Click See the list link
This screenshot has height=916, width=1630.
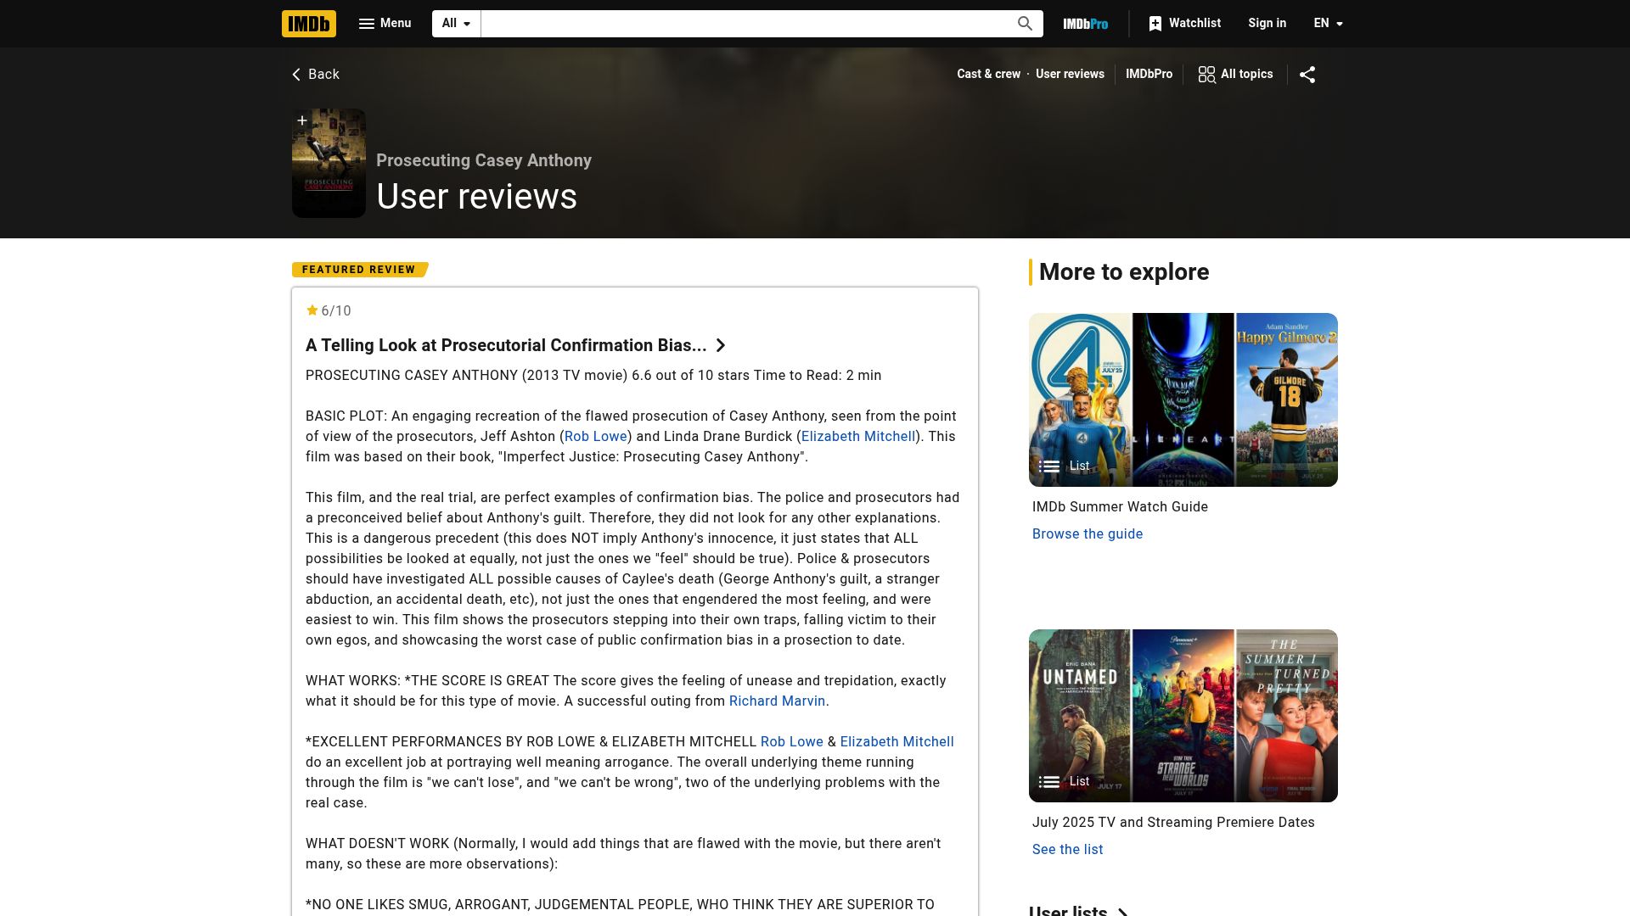click(1067, 849)
